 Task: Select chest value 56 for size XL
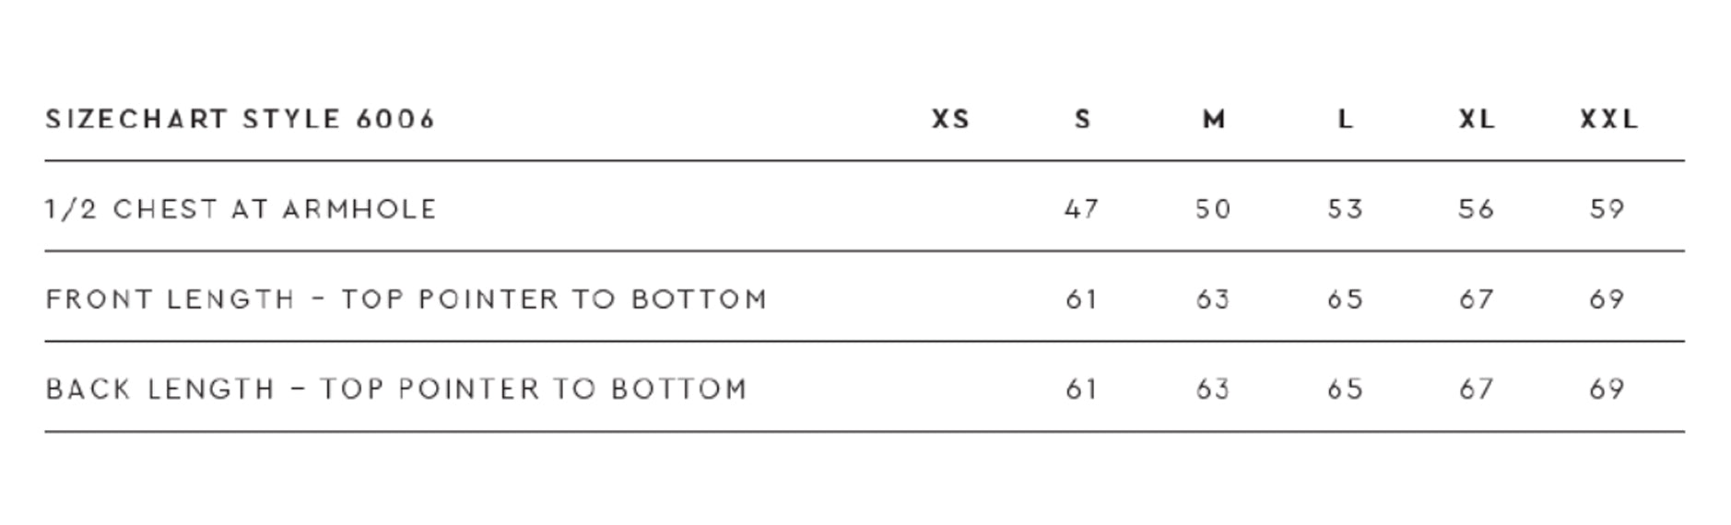point(1476,210)
